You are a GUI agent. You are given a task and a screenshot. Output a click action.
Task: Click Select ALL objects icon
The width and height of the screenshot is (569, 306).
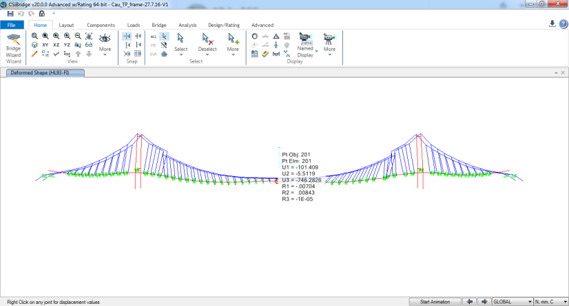(x=154, y=36)
